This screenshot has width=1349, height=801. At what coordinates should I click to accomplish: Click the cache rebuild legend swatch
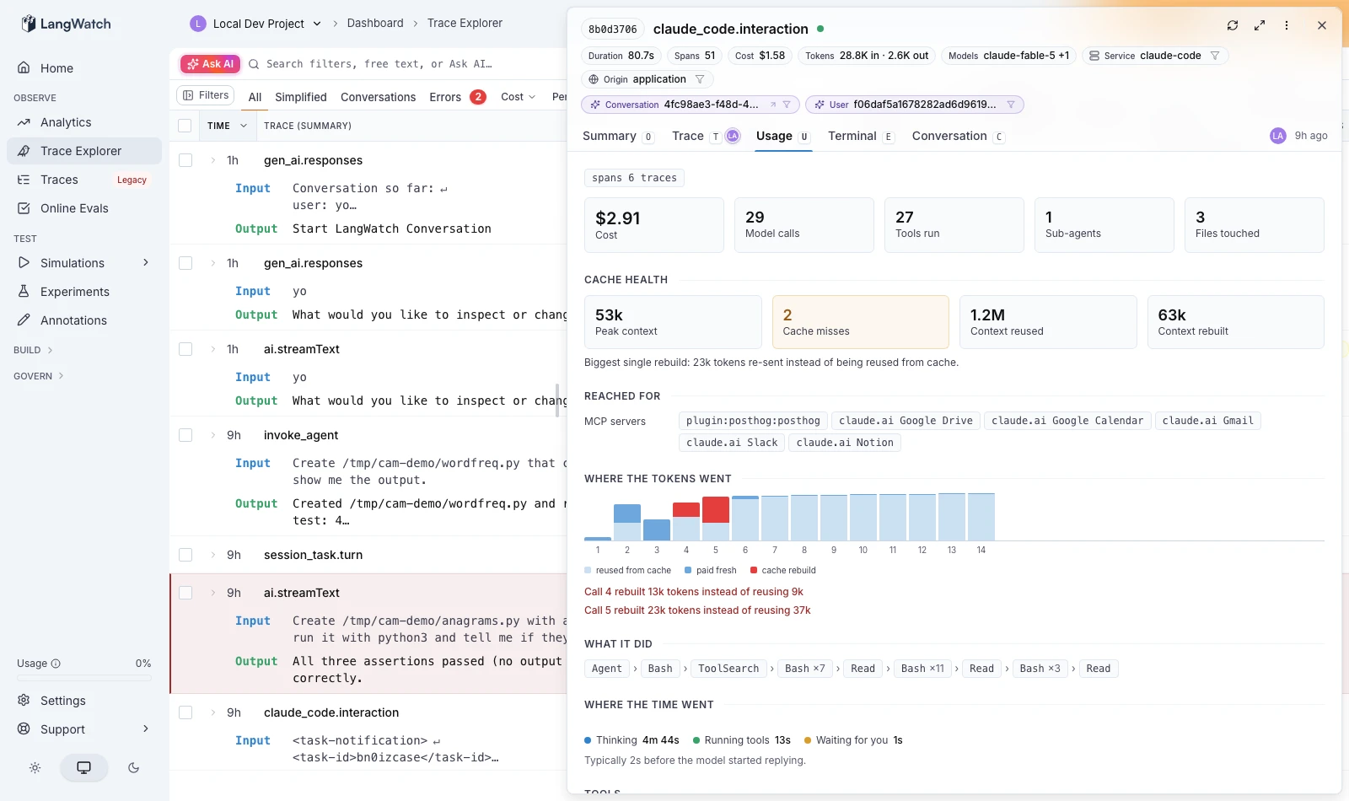[754, 571]
